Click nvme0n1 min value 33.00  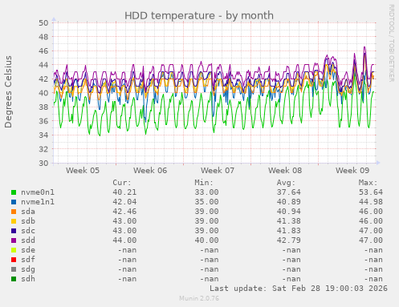[206, 192]
